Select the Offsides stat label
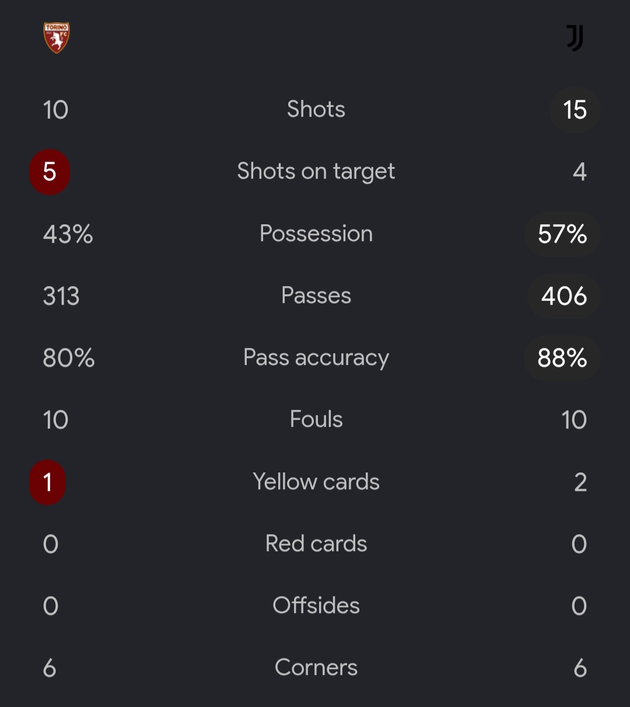 [x=316, y=605]
